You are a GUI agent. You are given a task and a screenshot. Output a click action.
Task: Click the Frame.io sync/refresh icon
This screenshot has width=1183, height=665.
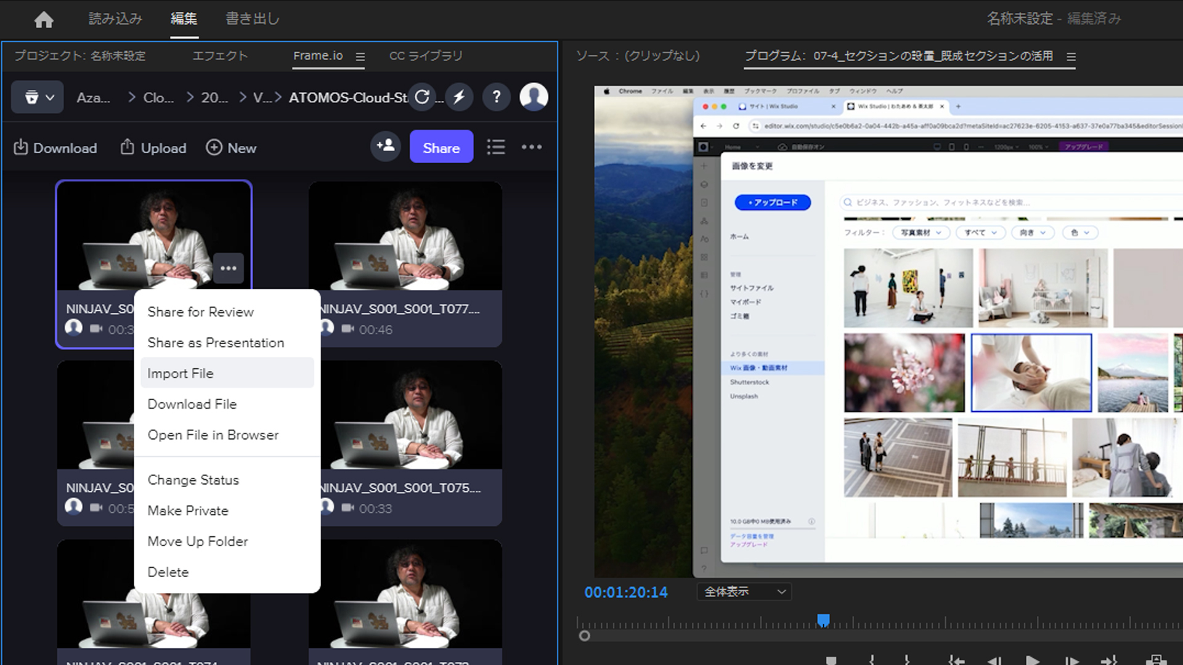coord(423,97)
